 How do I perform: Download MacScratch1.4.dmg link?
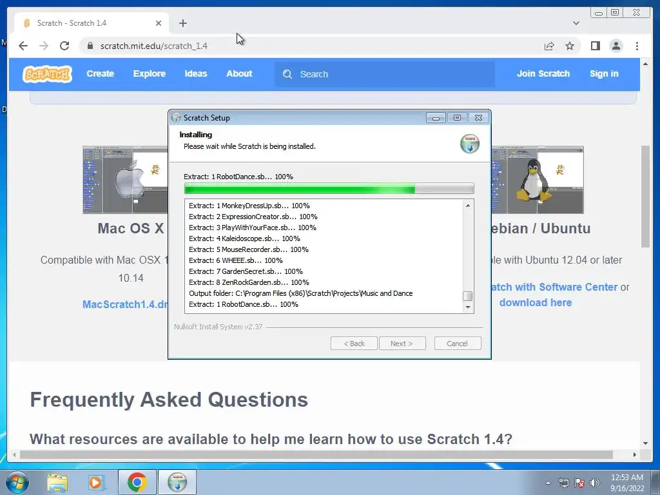point(125,304)
